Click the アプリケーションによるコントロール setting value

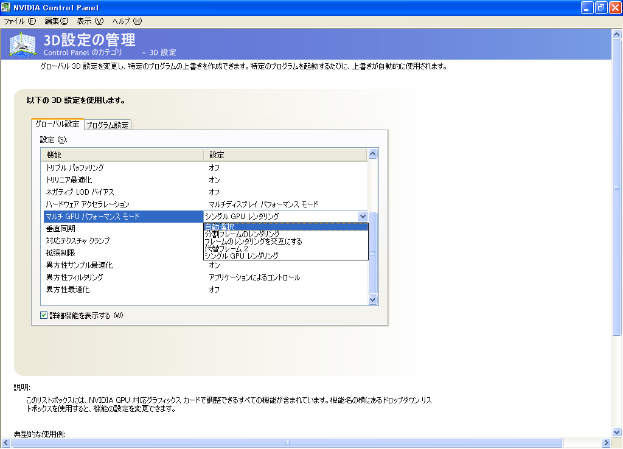254,277
